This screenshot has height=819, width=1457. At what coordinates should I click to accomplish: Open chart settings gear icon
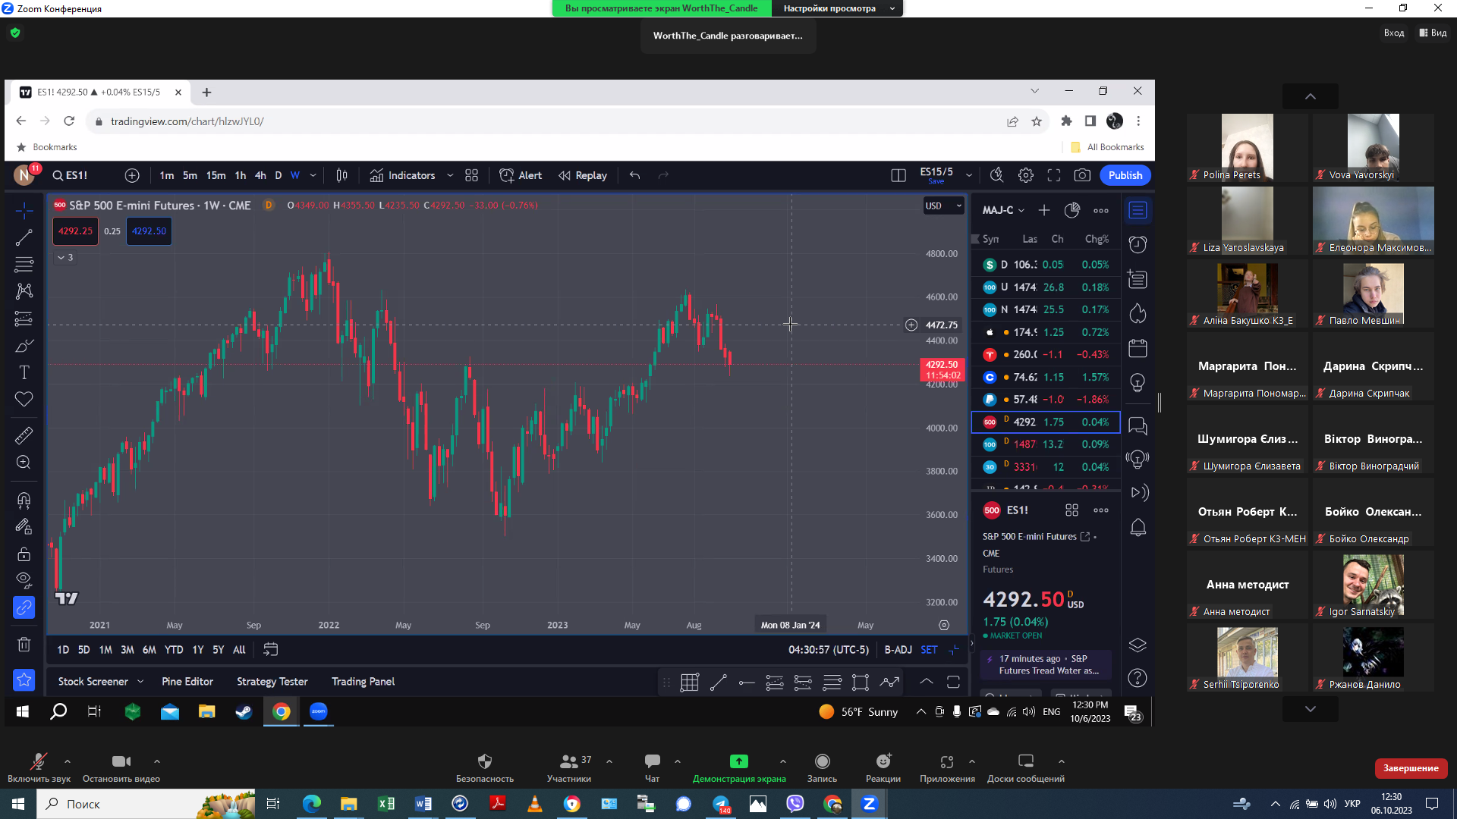pos(1025,175)
